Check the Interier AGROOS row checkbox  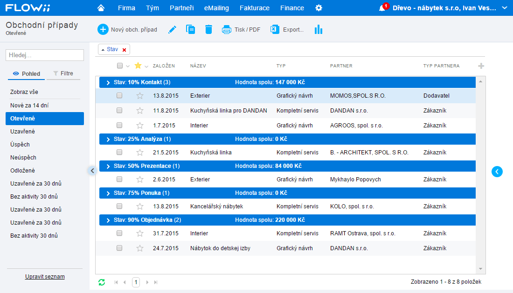pos(119,125)
